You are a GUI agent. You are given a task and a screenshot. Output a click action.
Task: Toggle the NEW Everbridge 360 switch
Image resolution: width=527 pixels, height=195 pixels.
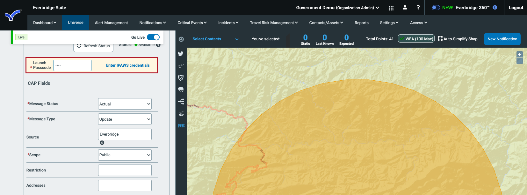436,8
